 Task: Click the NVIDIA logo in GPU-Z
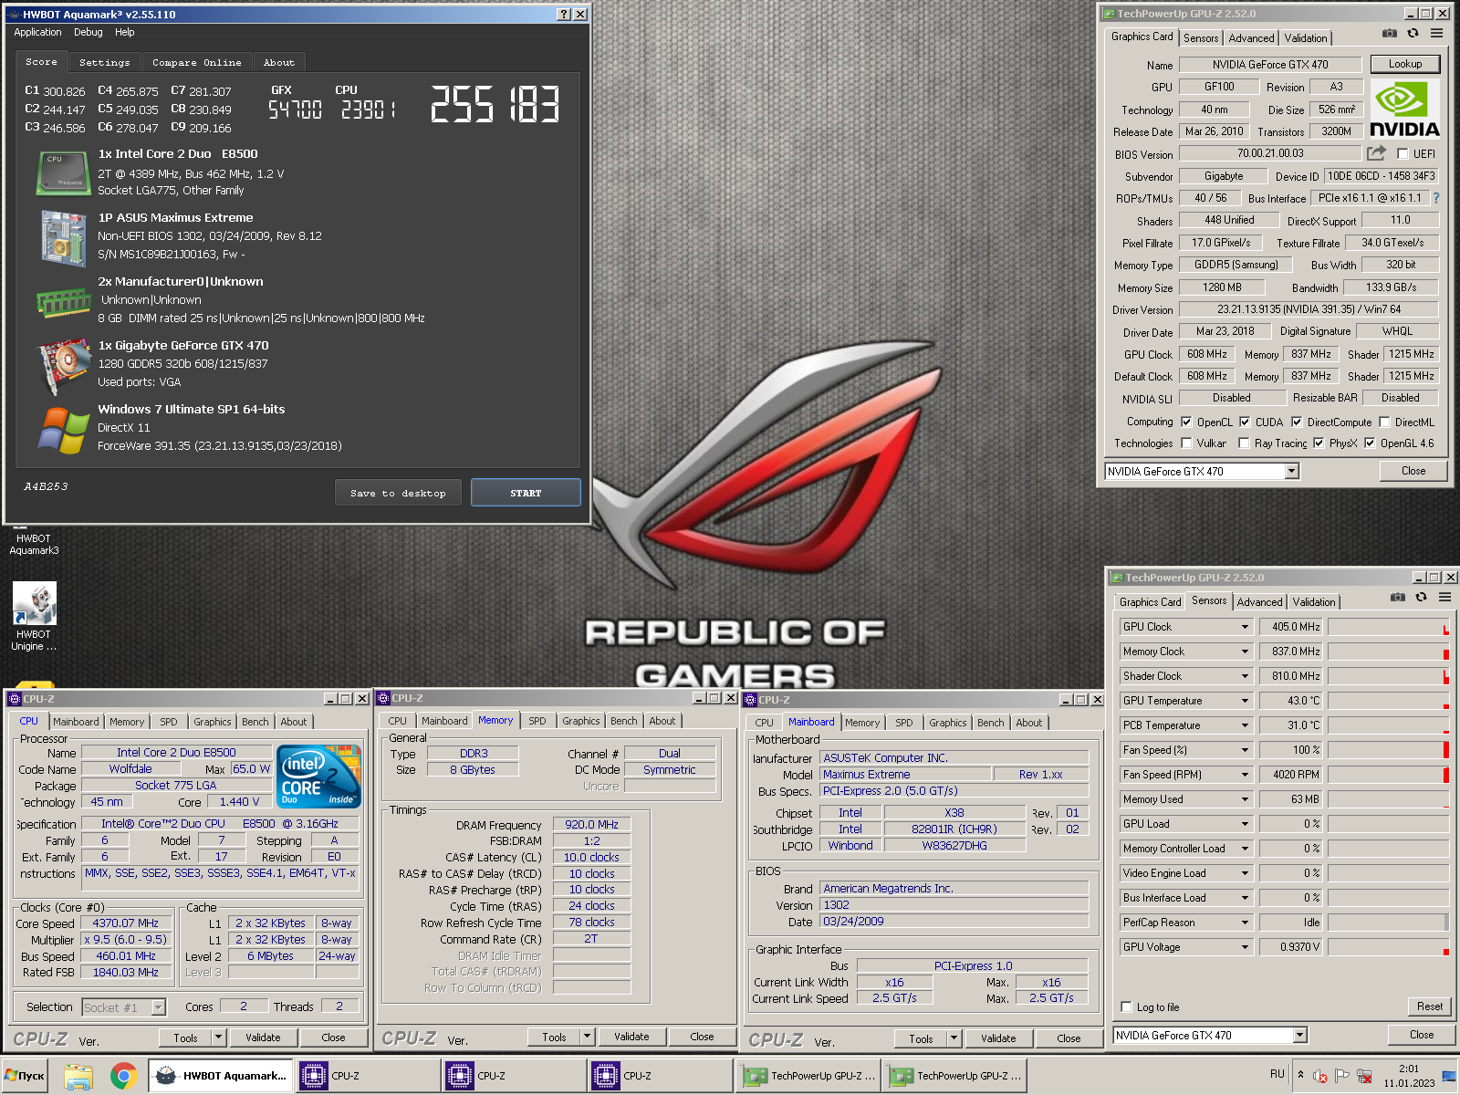(1404, 109)
